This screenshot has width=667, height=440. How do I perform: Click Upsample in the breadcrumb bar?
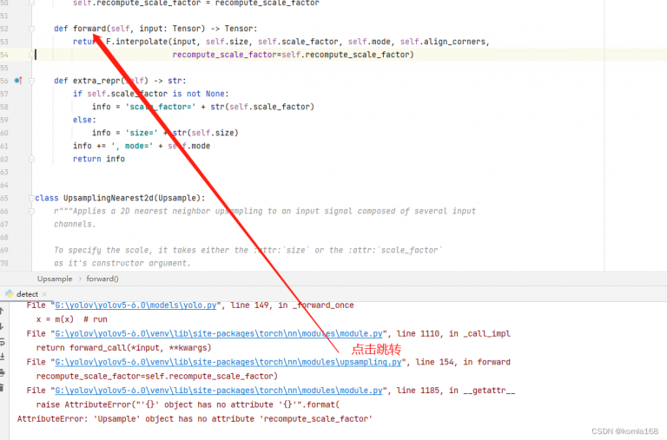click(x=55, y=279)
